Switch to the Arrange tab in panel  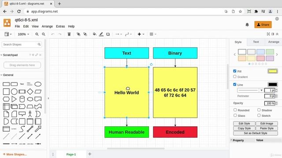(274, 42)
